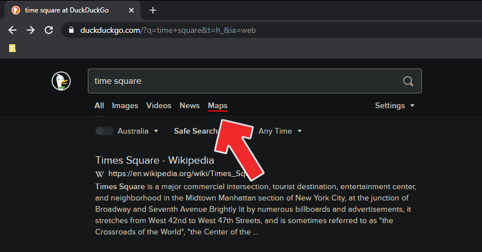Click the magnifying glass search icon

[408, 81]
